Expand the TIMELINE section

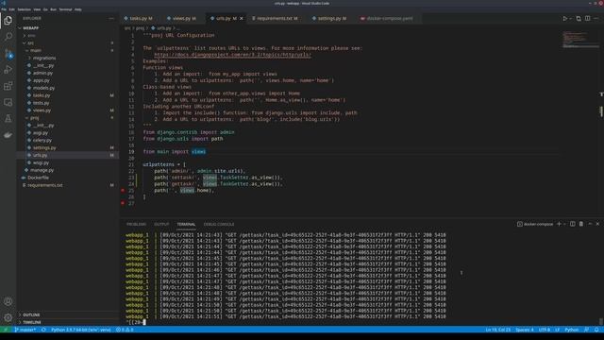31,322
